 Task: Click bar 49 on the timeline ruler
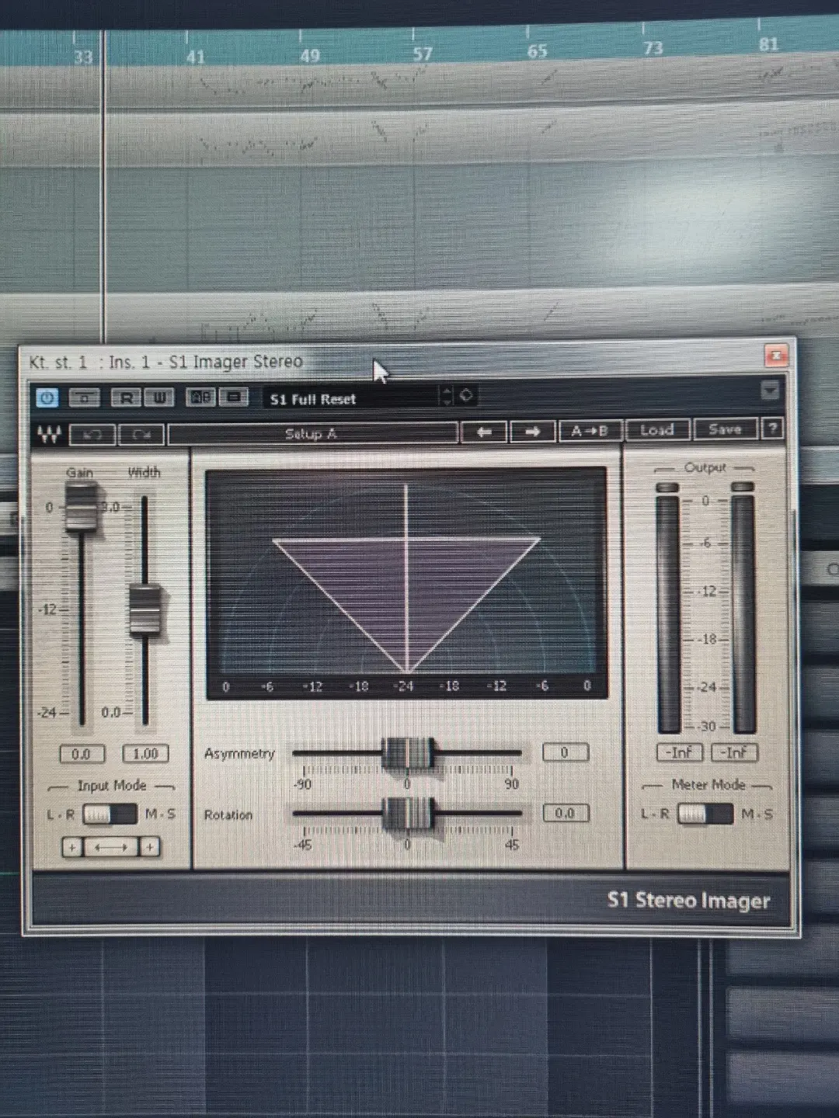(x=309, y=55)
